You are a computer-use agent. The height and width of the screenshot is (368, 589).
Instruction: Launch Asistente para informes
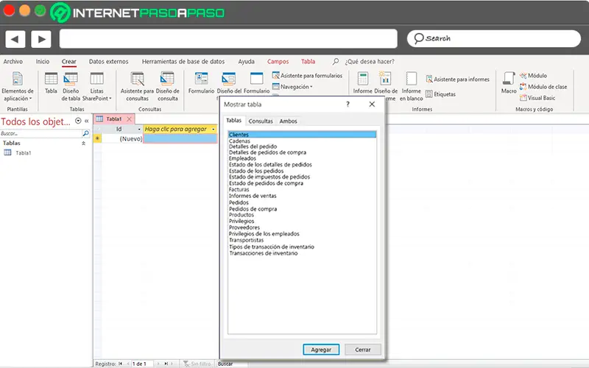click(457, 79)
